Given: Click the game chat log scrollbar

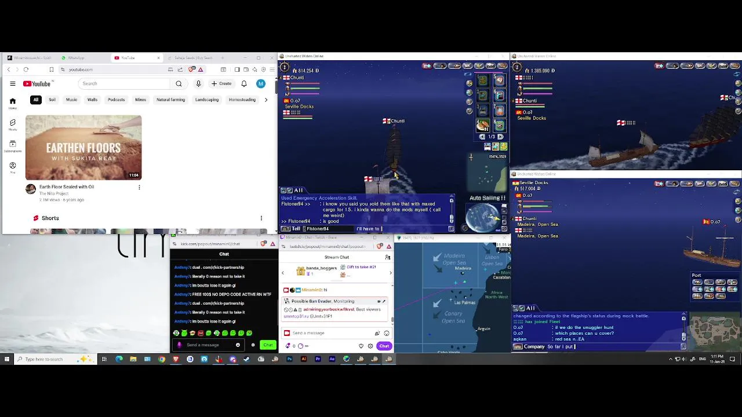Looking at the screenshot, I should [452, 211].
